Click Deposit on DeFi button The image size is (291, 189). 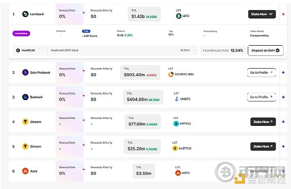(266, 51)
